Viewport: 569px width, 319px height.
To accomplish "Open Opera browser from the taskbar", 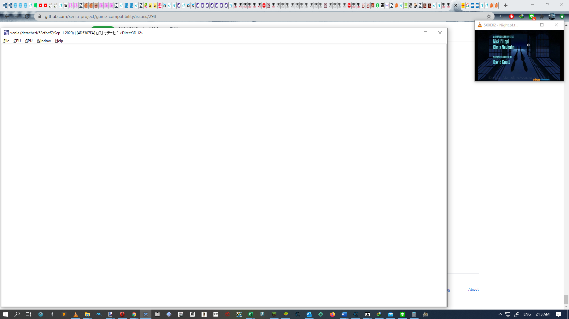I will tap(122, 314).
